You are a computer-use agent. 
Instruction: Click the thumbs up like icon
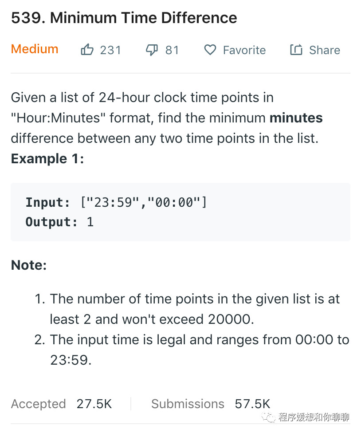click(87, 50)
